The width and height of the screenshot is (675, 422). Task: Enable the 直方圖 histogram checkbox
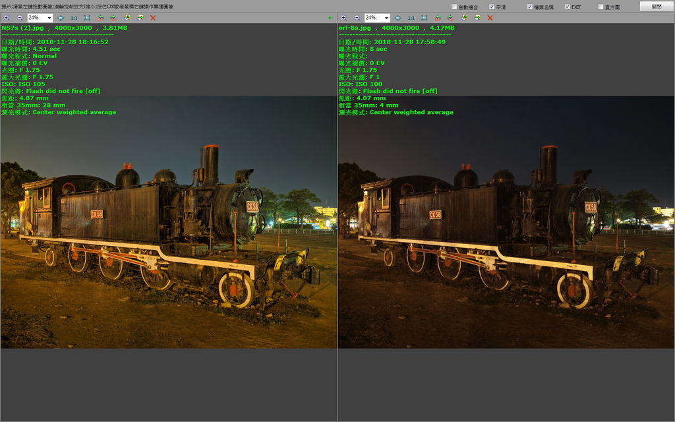pyautogui.click(x=601, y=7)
